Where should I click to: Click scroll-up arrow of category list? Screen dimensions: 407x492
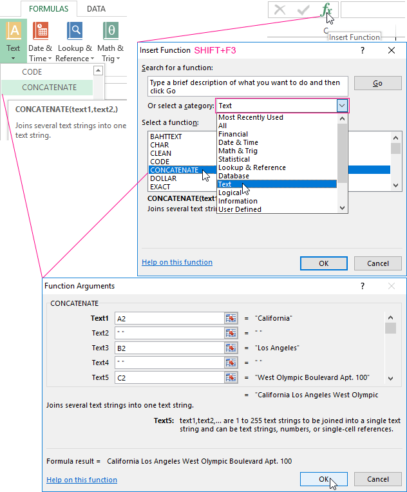pos(343,118)
